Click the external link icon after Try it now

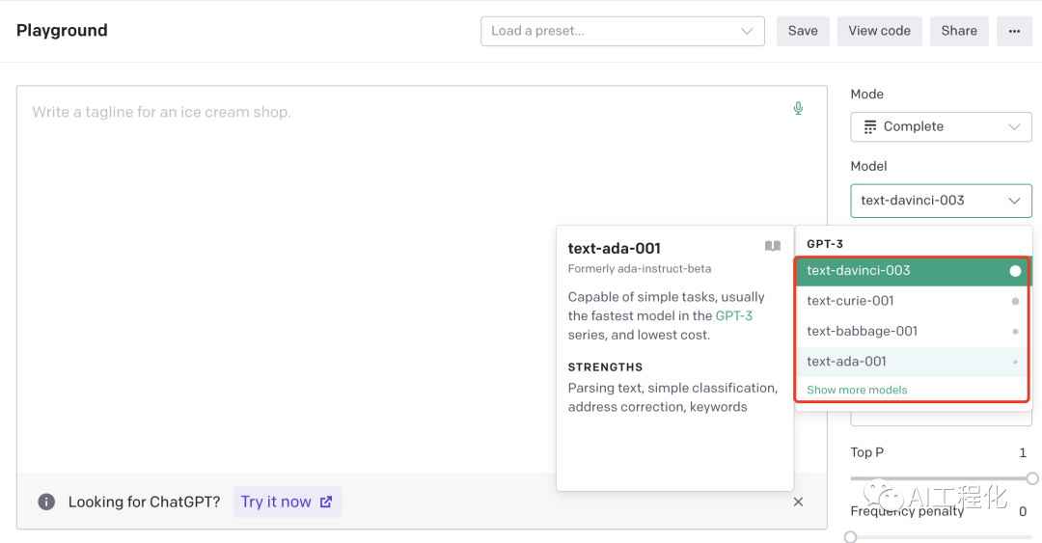click(326, 502)
